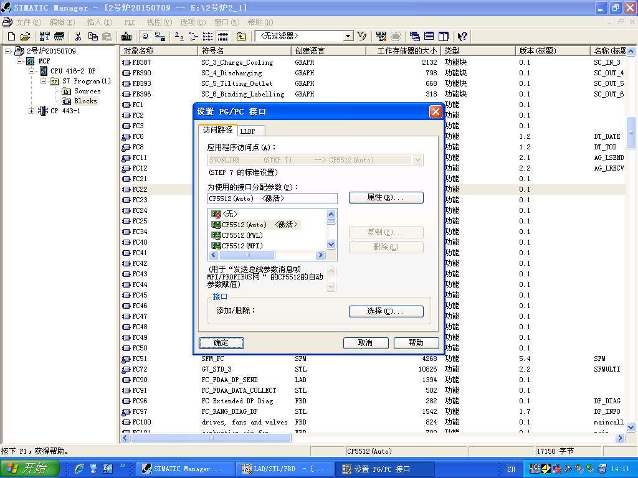Image resolution: width=638 pixels, height=478 pixels.
Task: Open the filter dropdown showing 无过滤器
Action: (348, 36)
